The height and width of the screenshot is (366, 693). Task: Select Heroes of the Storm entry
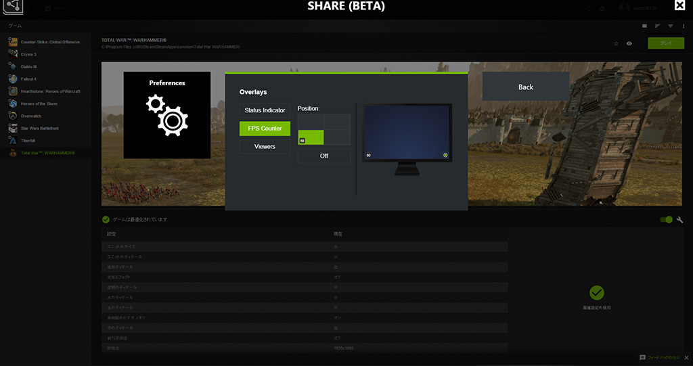(x=39, y=104)
